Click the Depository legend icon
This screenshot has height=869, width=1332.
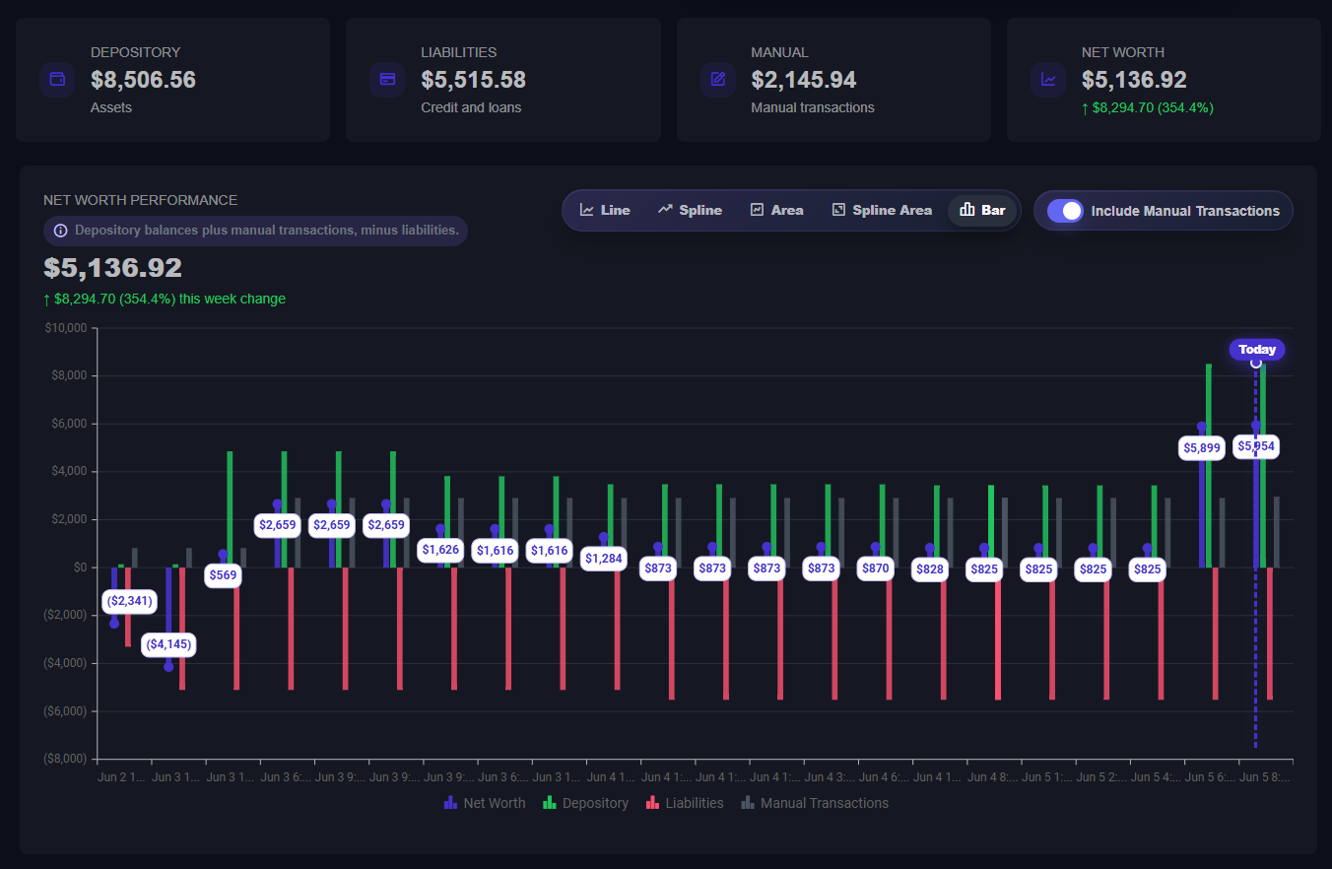click(549, 803)
